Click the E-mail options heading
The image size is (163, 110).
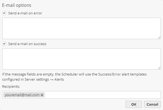pos(17,5)
